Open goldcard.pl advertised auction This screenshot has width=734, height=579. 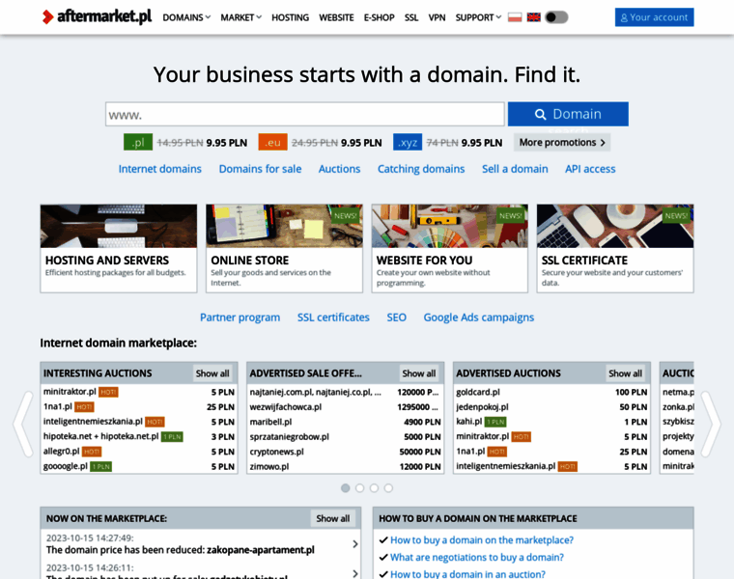click(478, 392)
